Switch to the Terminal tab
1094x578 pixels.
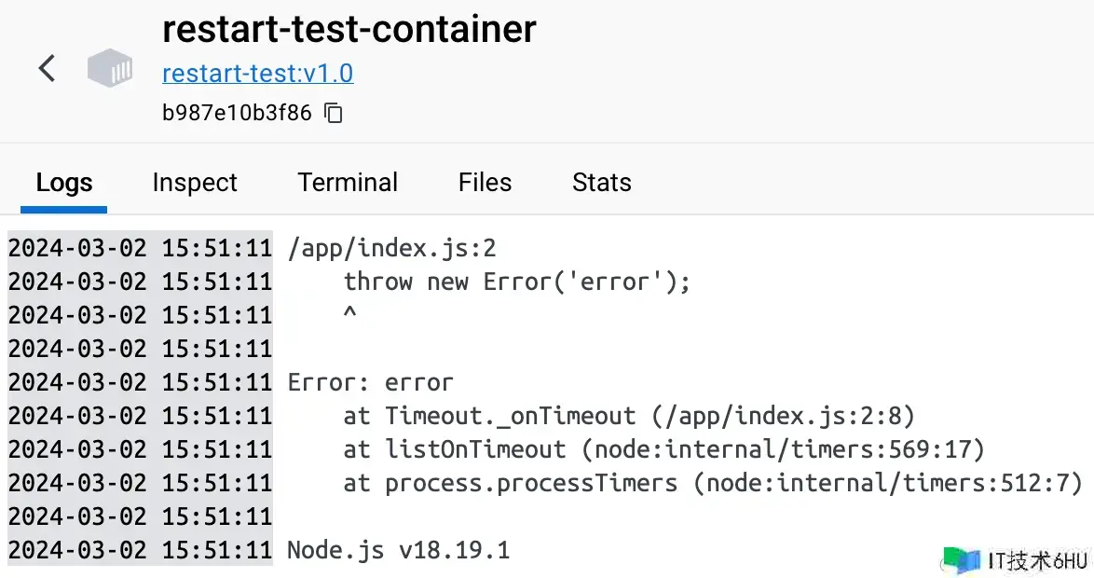click(348, 183)
